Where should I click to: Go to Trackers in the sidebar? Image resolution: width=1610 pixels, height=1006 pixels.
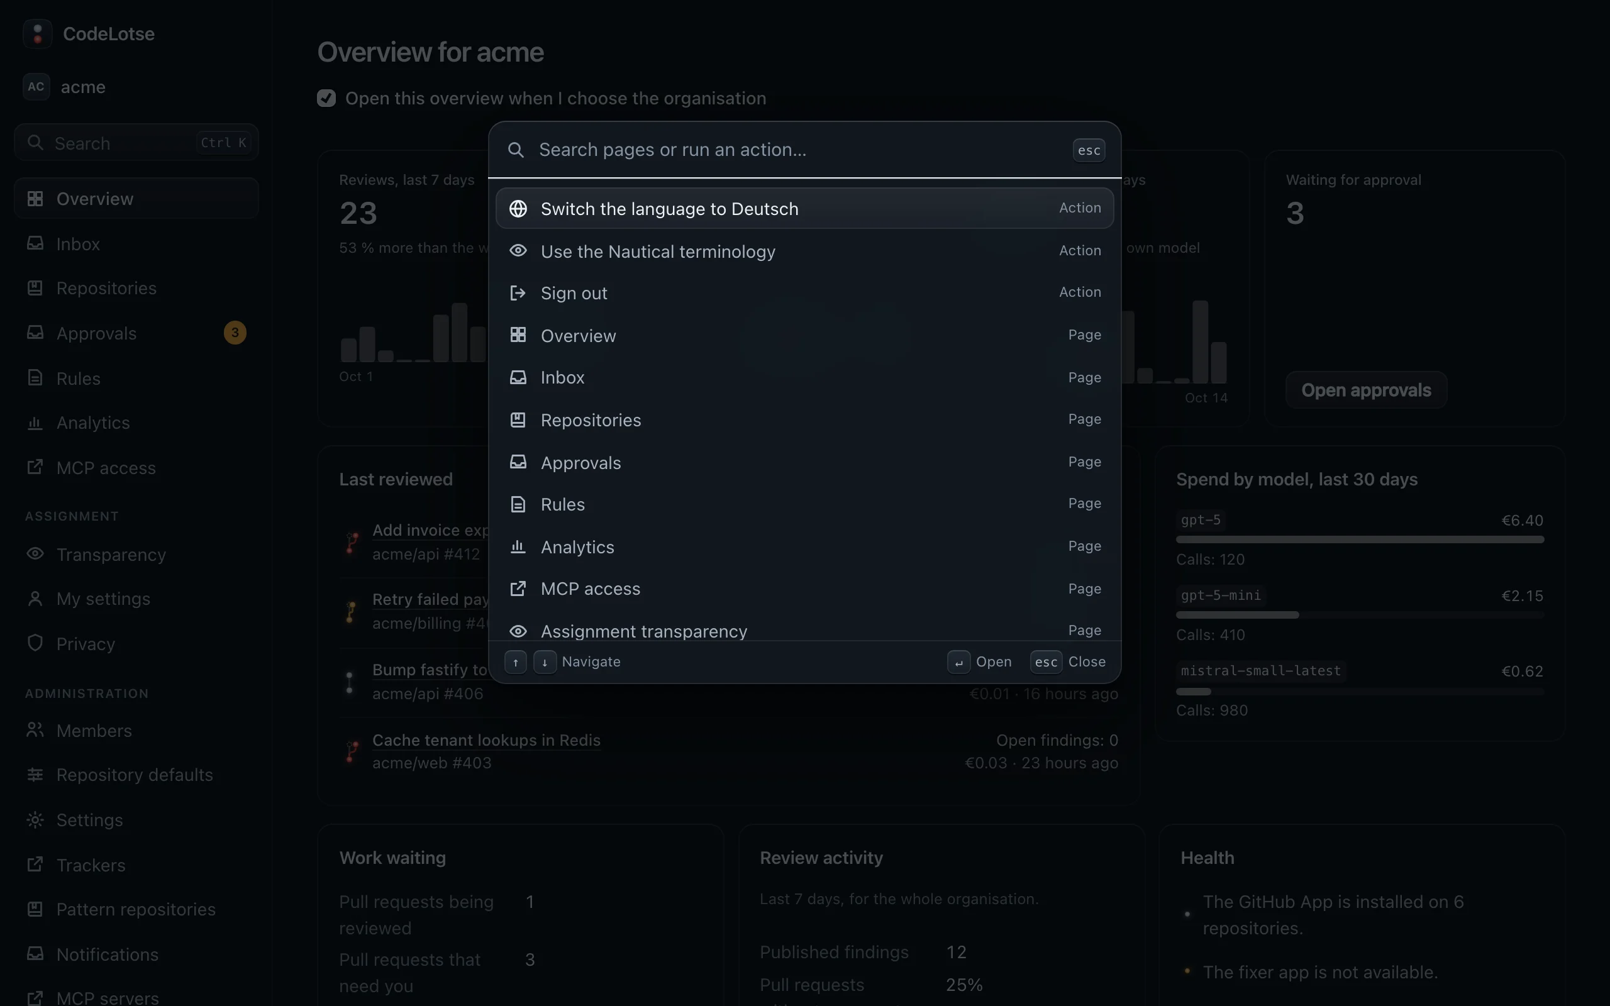(136, 865)
